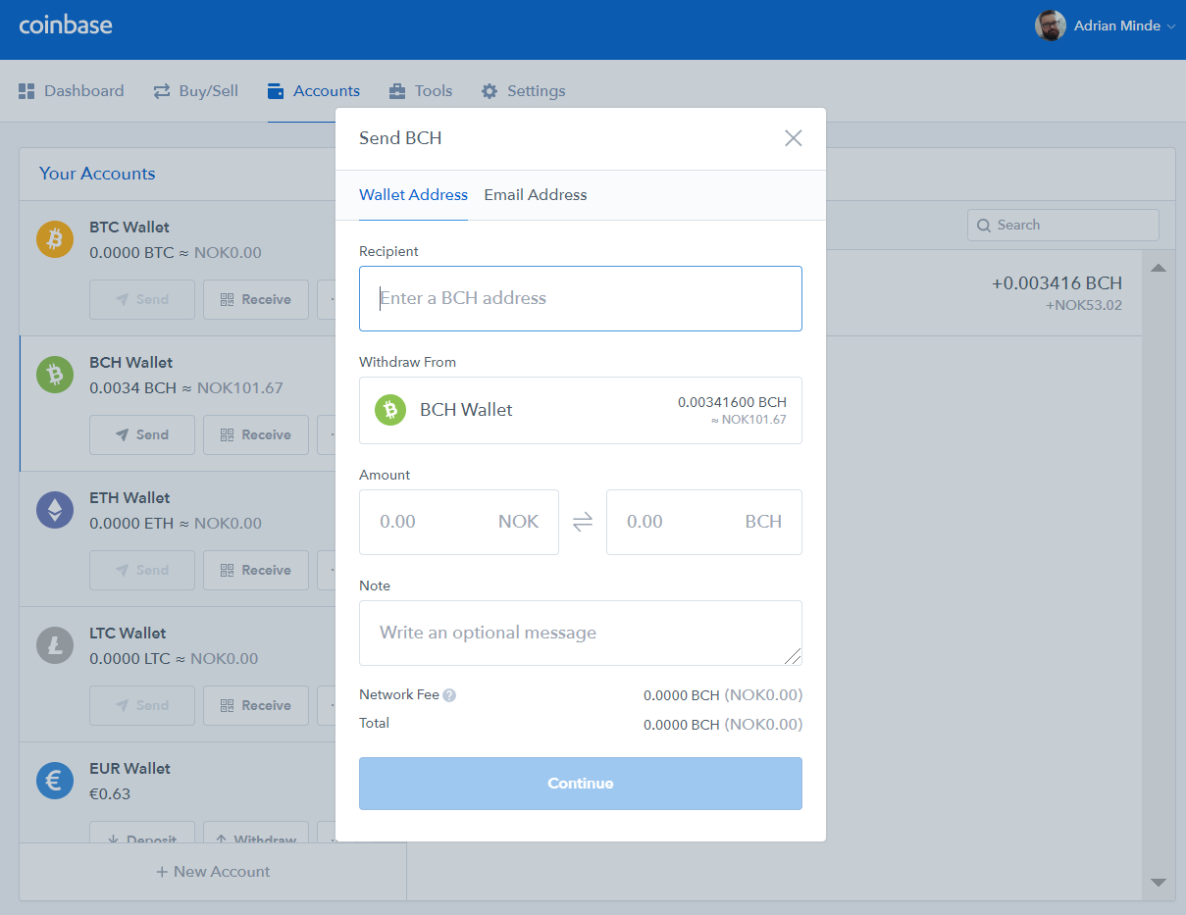The image size is (1186, 915).
Task: Click the BCH Wallet green coin icon
Action: [55, 375]
